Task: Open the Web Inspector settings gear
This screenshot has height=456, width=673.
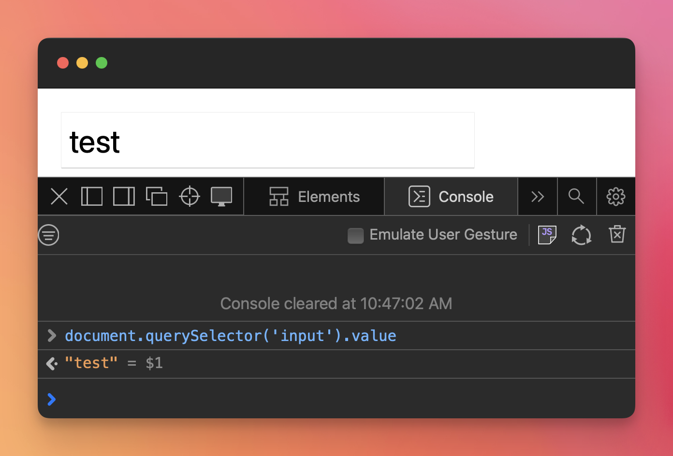Action: point(616,197)
